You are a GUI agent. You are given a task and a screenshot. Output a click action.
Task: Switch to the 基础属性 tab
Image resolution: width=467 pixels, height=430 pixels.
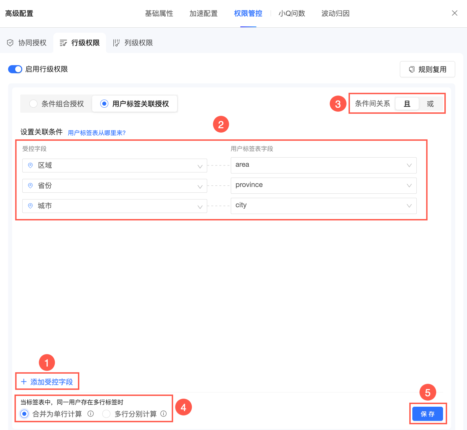click(159, 14)
